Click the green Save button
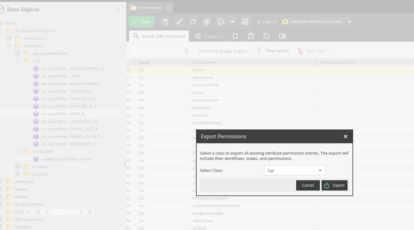Viewport: 414px width, 230px height. [141, 22]
